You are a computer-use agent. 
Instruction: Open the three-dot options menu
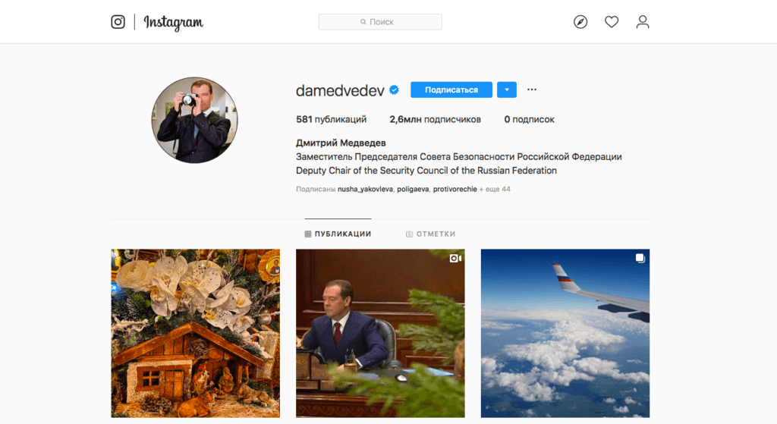[532, 90]
